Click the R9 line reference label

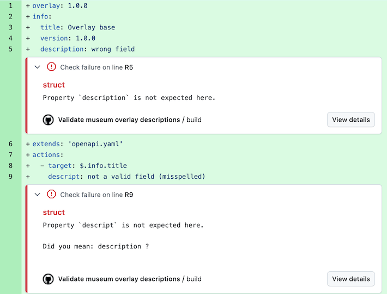(x=129, y=195)
